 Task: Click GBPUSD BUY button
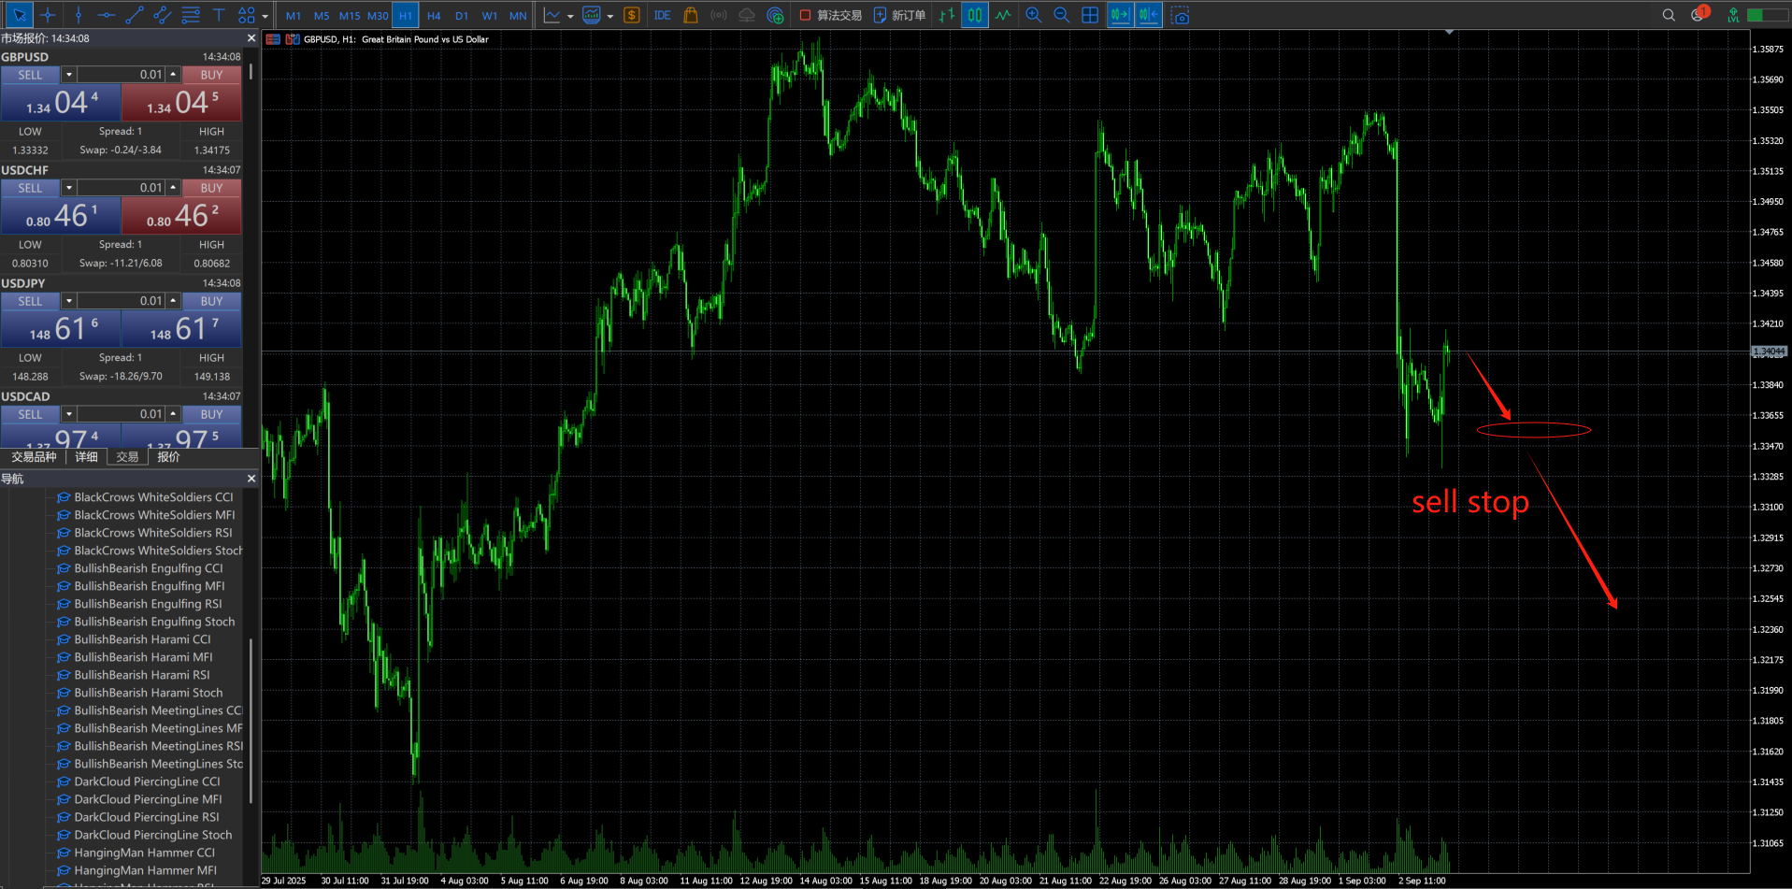click(211, 75)
